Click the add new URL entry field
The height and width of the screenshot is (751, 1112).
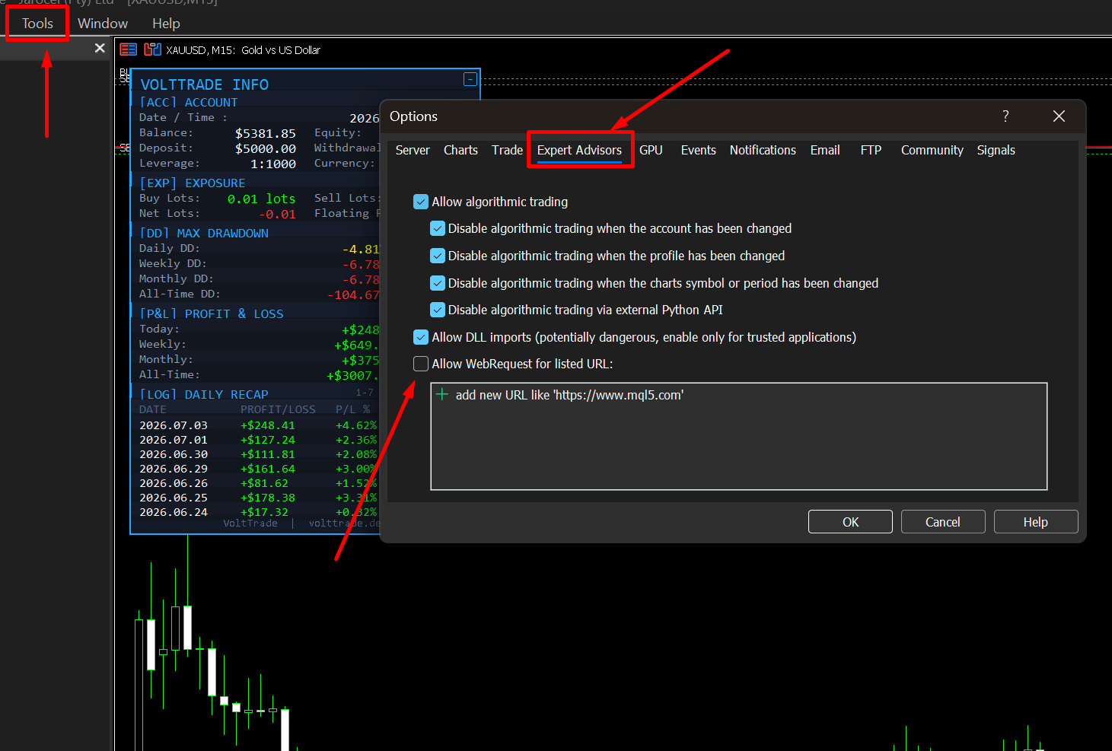569,395
